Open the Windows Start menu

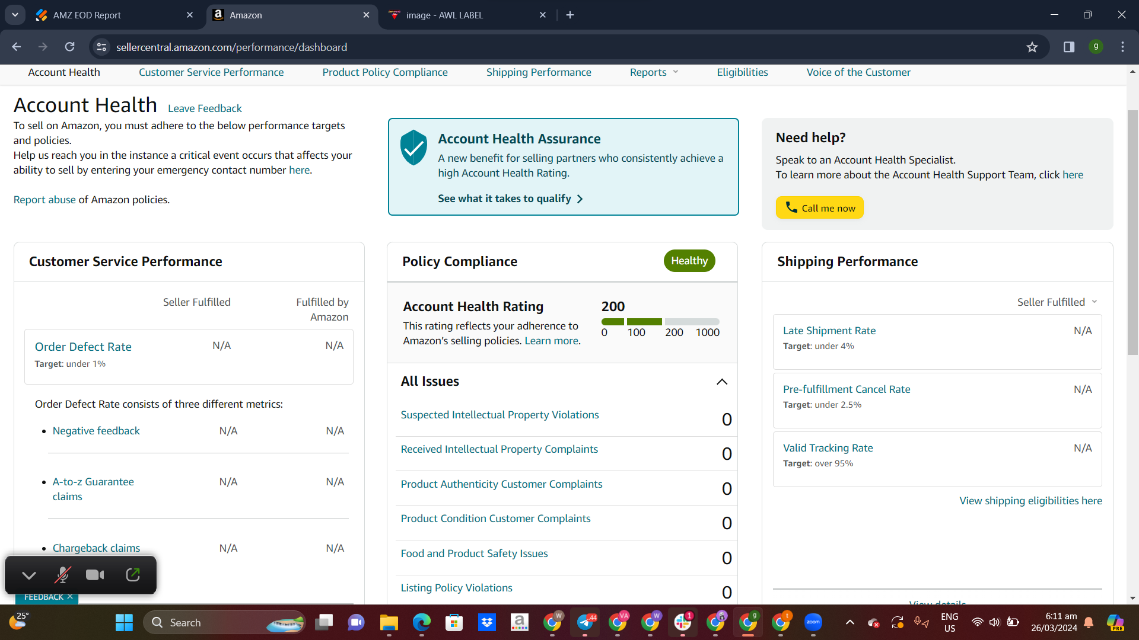[124, 622]
